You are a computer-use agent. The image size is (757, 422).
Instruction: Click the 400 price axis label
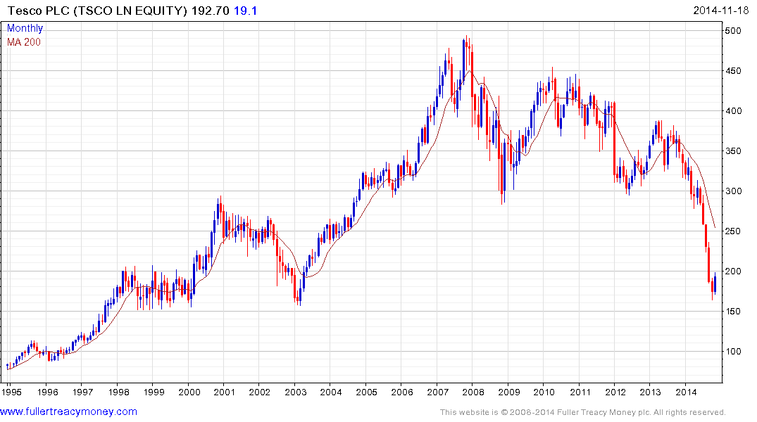click(733, 111)
